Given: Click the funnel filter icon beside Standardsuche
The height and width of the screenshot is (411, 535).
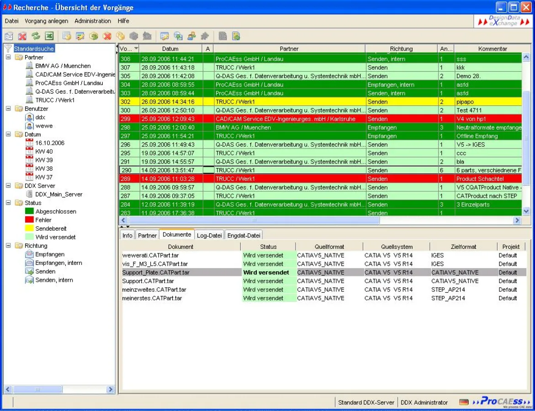Looking at the screenshot, I should pos(7,48).
